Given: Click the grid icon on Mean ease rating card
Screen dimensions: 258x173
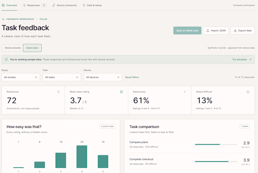Looking at the screenshot, I should point(121,92).
